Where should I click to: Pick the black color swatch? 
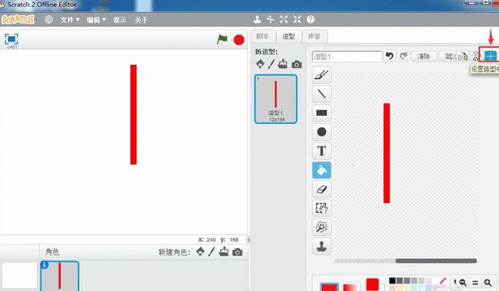coord(393,280)
